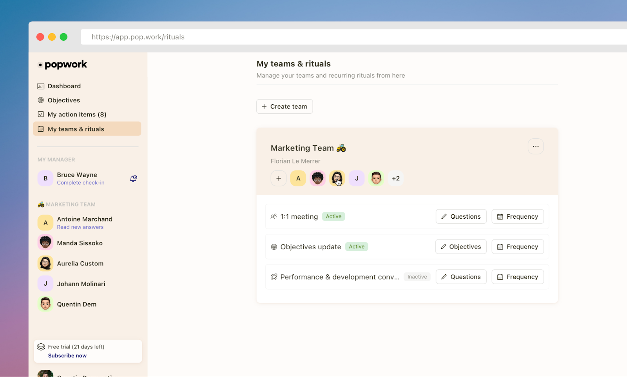This screenshot has height=377, width=627.
Task: Click the notification bell beside Bruce Wayne
Action: pyautogui.click(x=133, y=178)
